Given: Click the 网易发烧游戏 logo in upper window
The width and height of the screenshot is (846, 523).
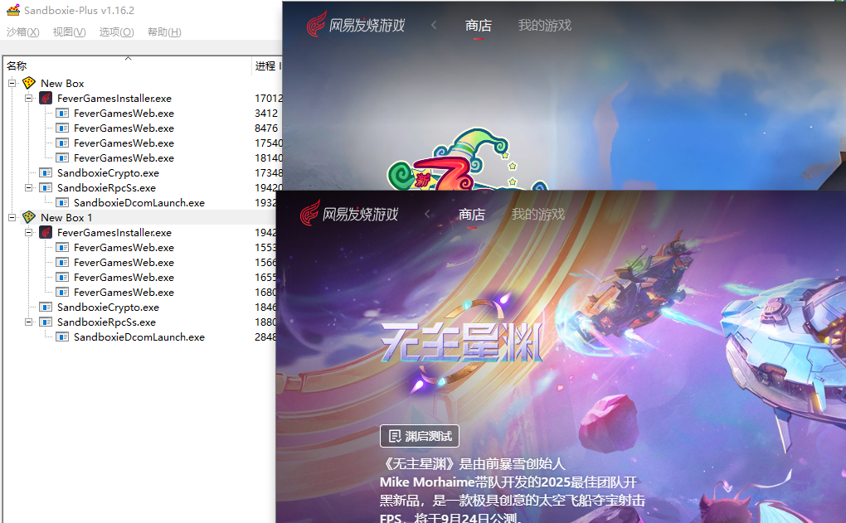Looking at the screenshot, I should [x=356, y=25].
